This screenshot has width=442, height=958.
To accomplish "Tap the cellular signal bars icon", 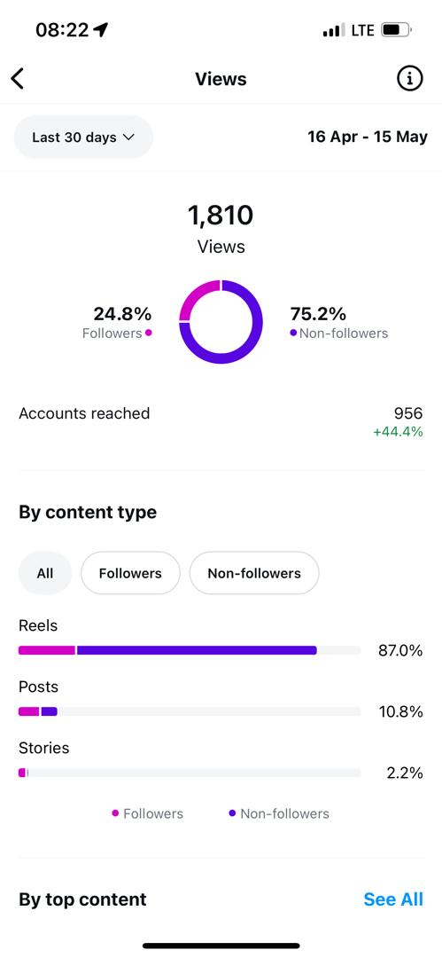I will point(334,30).
